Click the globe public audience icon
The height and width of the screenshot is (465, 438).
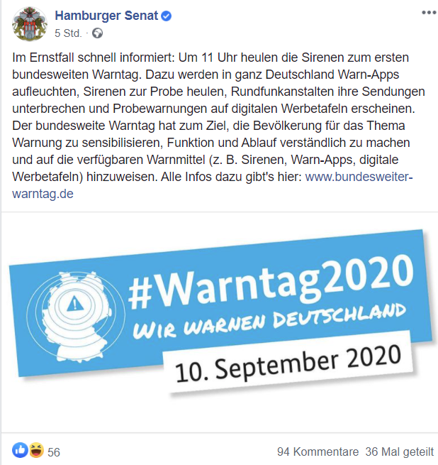pos(97,33)
